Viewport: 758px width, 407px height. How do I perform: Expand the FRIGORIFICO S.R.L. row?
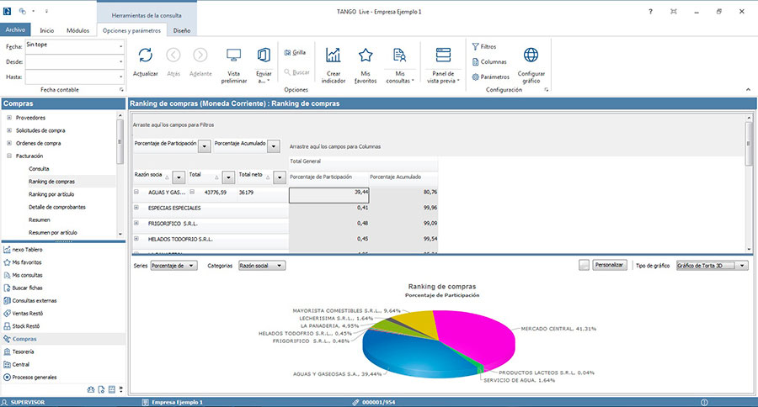point(136,223)
